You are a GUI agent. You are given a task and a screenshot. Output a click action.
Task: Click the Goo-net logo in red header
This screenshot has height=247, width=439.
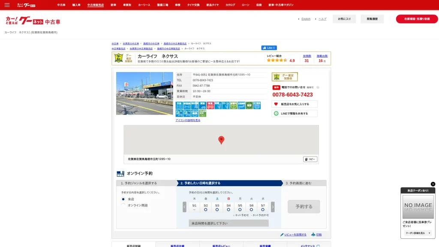[x=26, y=5]
